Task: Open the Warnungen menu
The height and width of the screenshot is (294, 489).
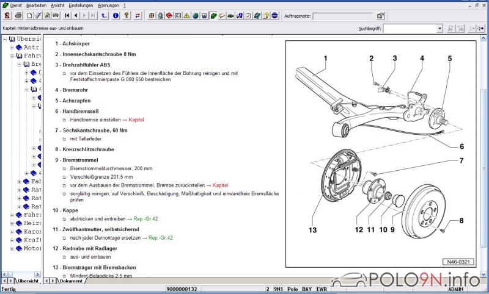Action: tap(108, 5)
